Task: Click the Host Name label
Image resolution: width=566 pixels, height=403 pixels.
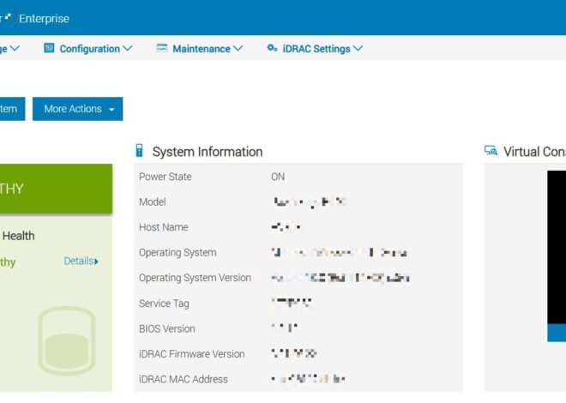Action: click(164, 227)
